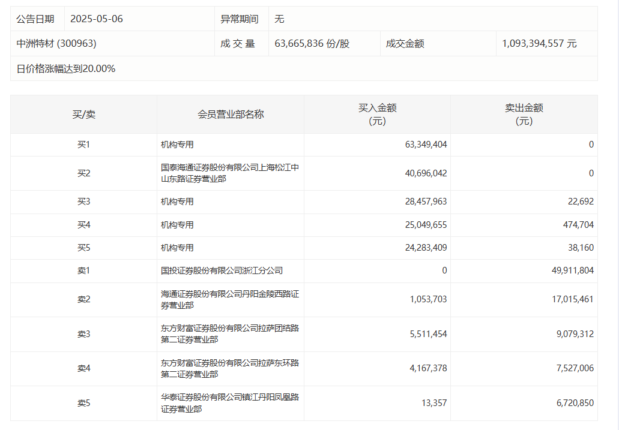Select the trading volume 63,665,836 value

click(312, 44)
